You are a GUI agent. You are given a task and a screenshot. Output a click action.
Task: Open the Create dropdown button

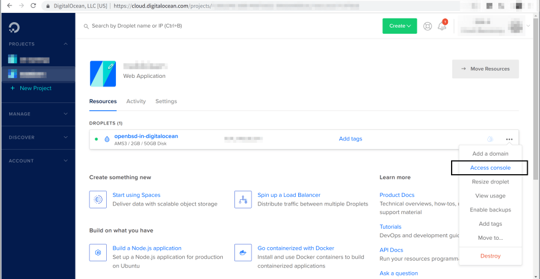pos(399,26)
